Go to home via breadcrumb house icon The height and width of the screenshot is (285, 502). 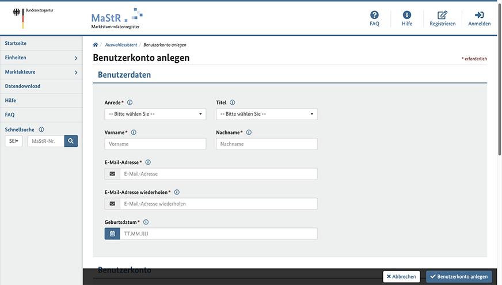click(x=96, y=45)
